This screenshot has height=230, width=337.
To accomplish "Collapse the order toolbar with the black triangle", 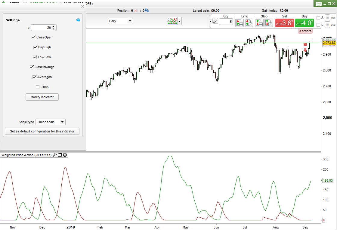I will (210, 21).
